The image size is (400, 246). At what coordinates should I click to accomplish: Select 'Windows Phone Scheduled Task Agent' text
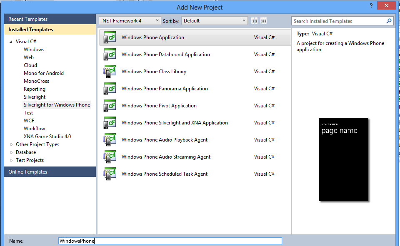(164, 174)
